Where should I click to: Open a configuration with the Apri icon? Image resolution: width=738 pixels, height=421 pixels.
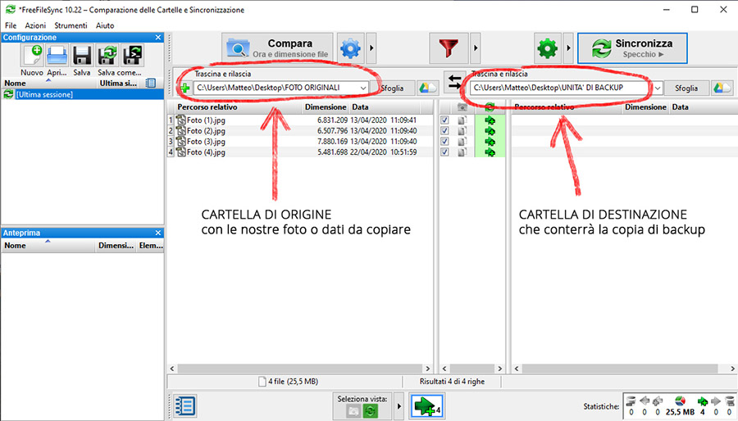coord(57,56)
